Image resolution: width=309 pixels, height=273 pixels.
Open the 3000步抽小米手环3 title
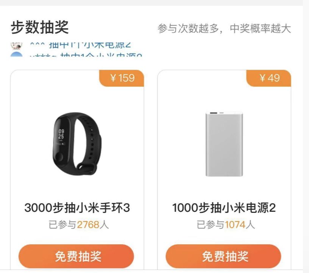[77, 208]
